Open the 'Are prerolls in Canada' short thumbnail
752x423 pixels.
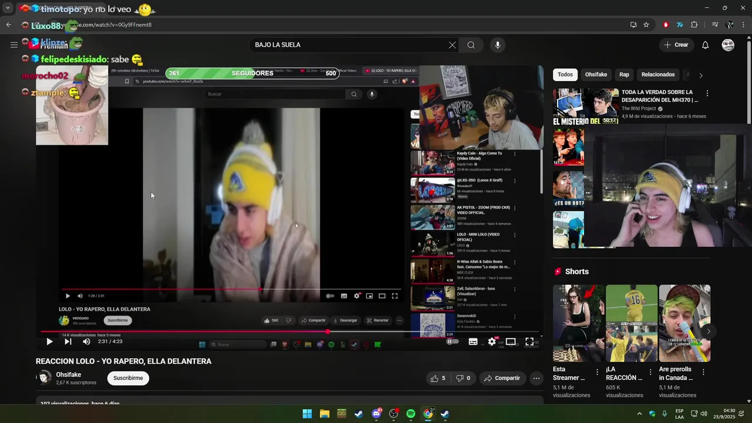684,324
